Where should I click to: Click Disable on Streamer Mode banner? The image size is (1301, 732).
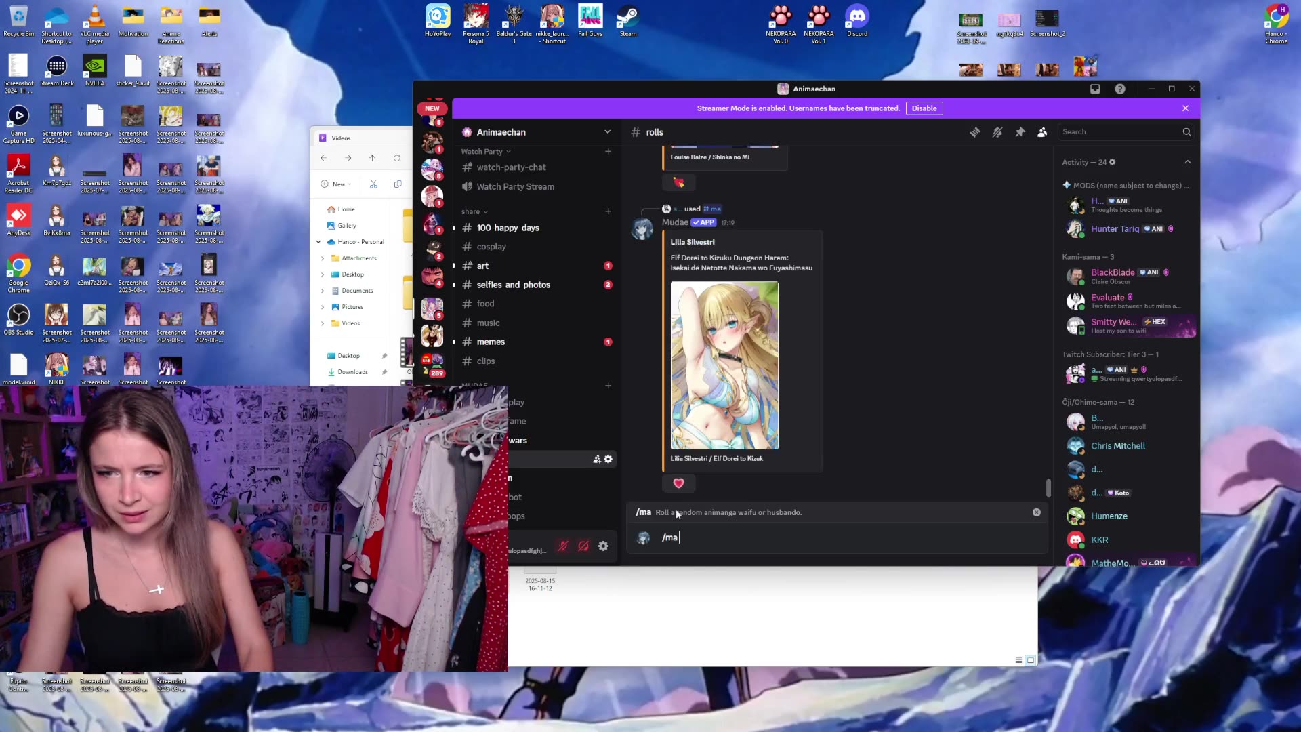pos(924,108)
